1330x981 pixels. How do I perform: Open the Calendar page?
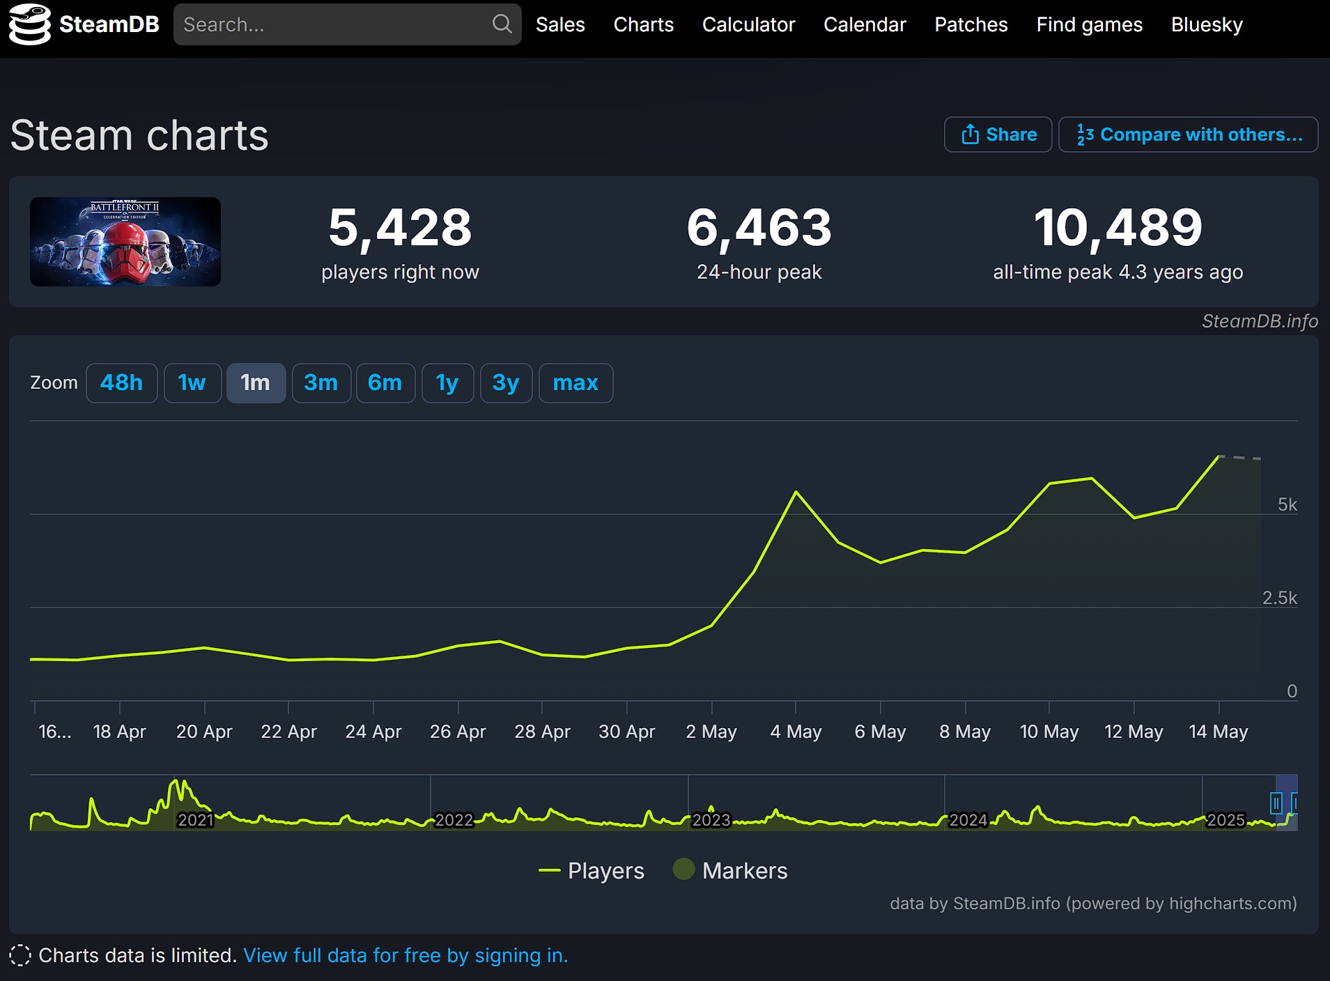[x=865, y=24]
